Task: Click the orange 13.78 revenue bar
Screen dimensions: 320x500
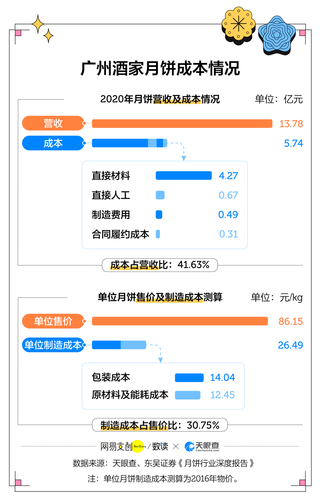Action: coord(182,124)
